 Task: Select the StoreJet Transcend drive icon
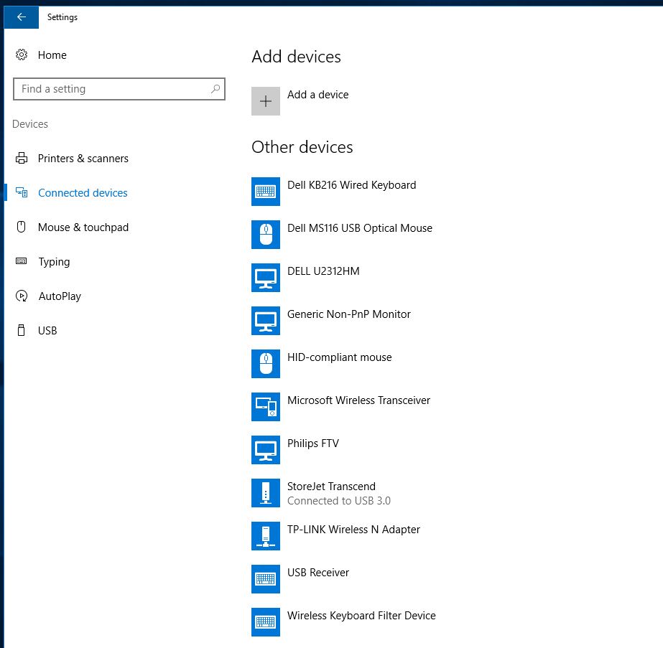[266, 493]
